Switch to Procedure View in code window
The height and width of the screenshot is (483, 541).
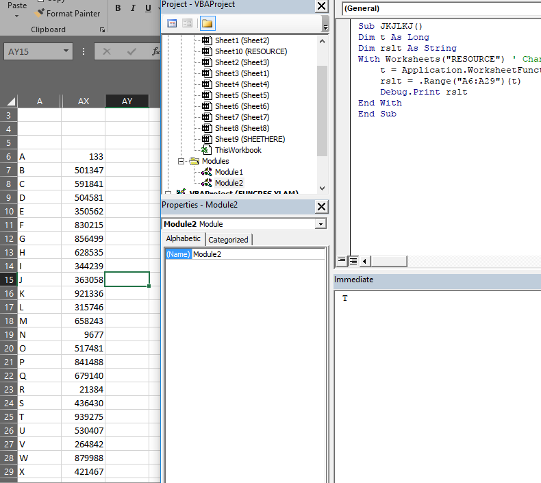[x=342, y=261]
